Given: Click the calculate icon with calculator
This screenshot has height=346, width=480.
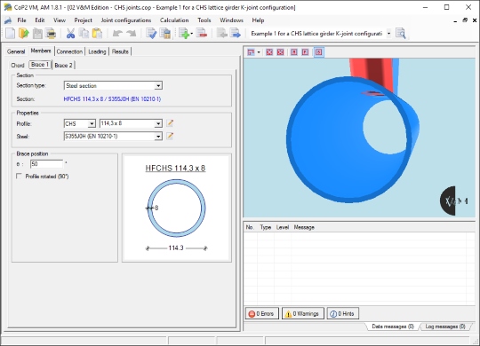Looking at the screenshot, I should coord(165,34).
